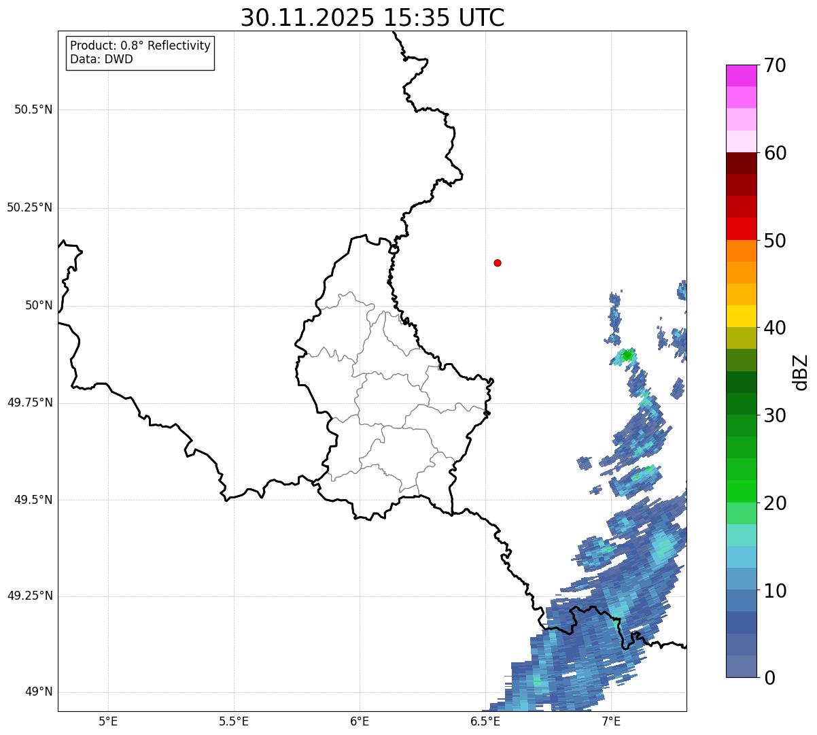Click the dBZ colorbar axis label
Viewport: 817px width, 735px height.
tap(801, 371)
